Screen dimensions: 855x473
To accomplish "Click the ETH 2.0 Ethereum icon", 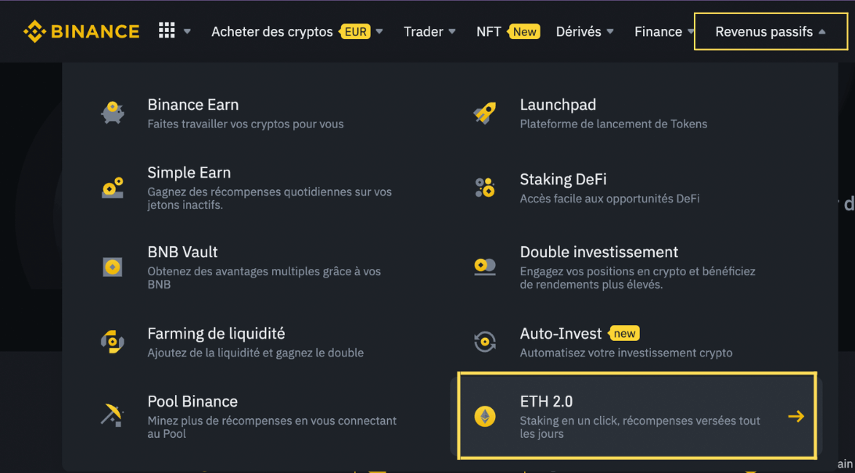I will pyautogui.click(x=485, y=416).
